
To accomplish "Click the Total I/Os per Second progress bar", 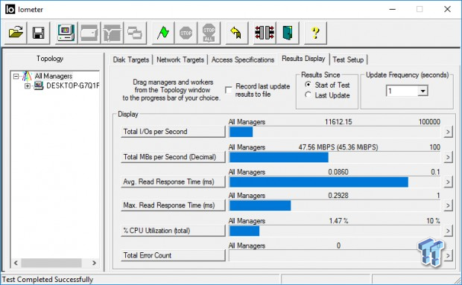I will (x=335, y=132).
